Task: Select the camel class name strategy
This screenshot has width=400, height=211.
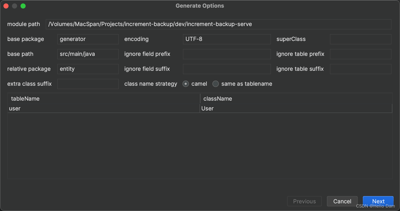Action: point(186,84)
